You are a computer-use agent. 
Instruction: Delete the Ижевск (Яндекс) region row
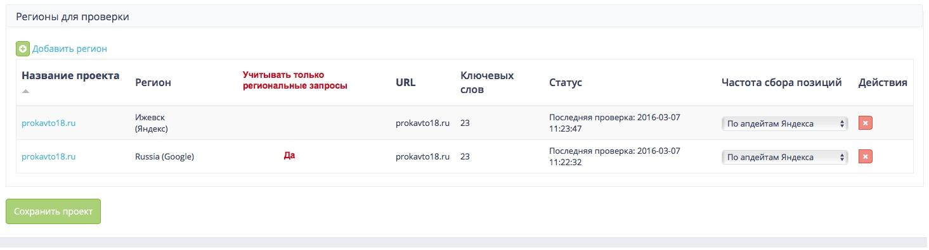866,123
